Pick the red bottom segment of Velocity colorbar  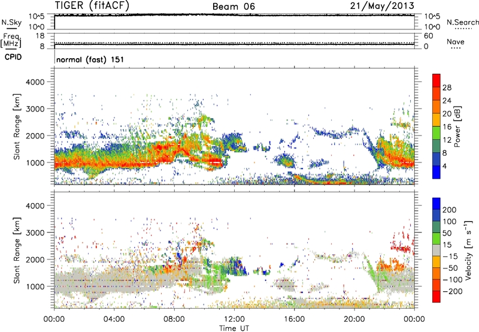(x=436, y=297)
